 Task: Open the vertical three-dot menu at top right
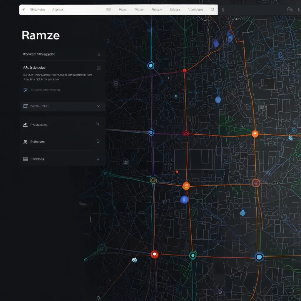[x=298, y=10]
